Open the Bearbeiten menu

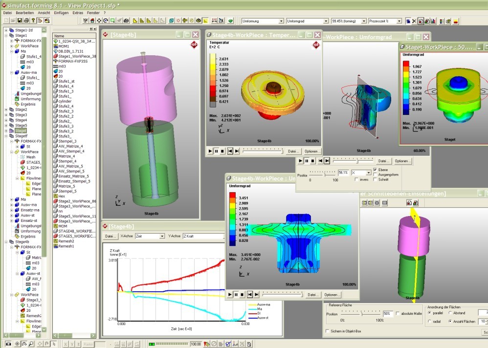coord(25,13)
